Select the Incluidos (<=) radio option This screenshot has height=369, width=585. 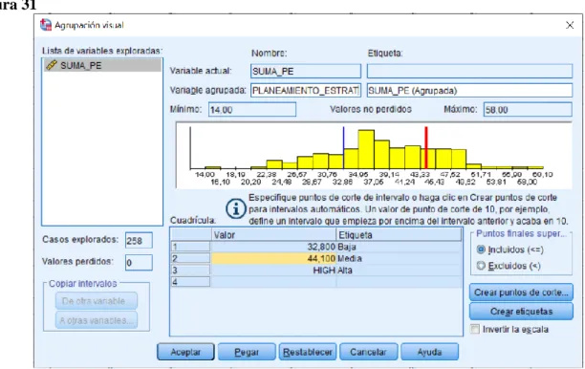point(481,250)
